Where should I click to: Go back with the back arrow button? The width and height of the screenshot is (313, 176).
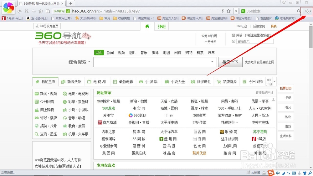pyautogui.click(x=19, y=11)
